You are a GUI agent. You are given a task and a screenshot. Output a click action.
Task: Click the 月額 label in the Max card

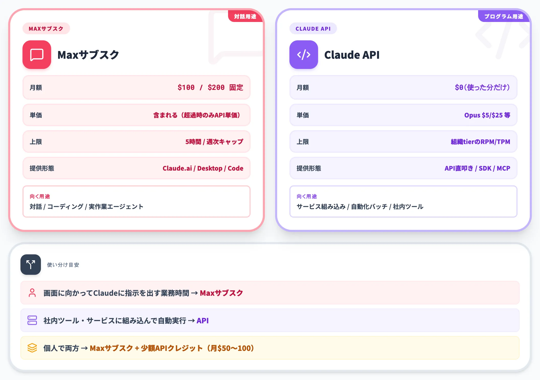pos(36,88)
